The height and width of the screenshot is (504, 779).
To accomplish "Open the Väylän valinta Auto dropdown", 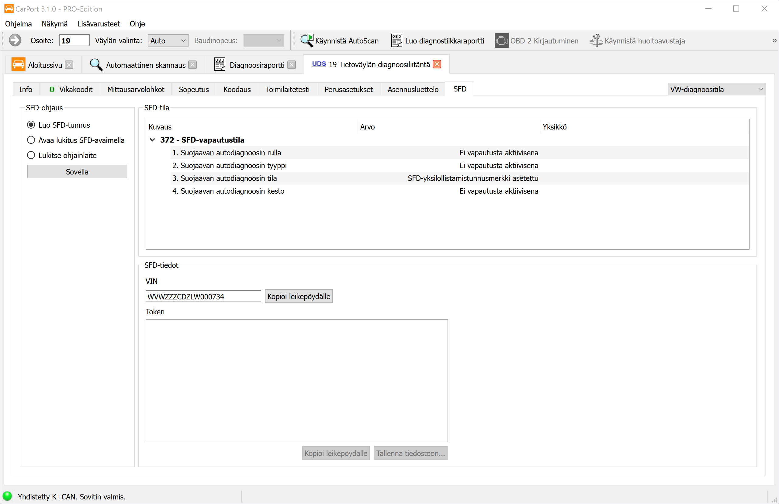I will pyautogui.click(x=168, y=41).
